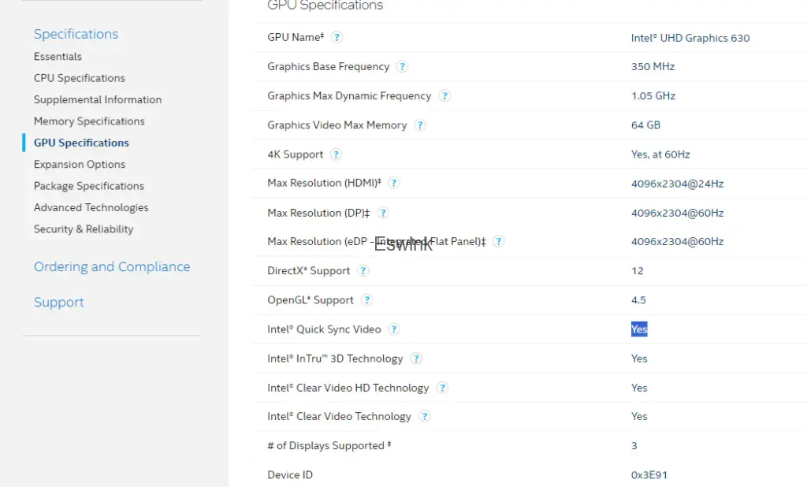Show DirectX Support help info
Image resolution: width=807 pixels, height=487 pixels.
tap(363, 271)
